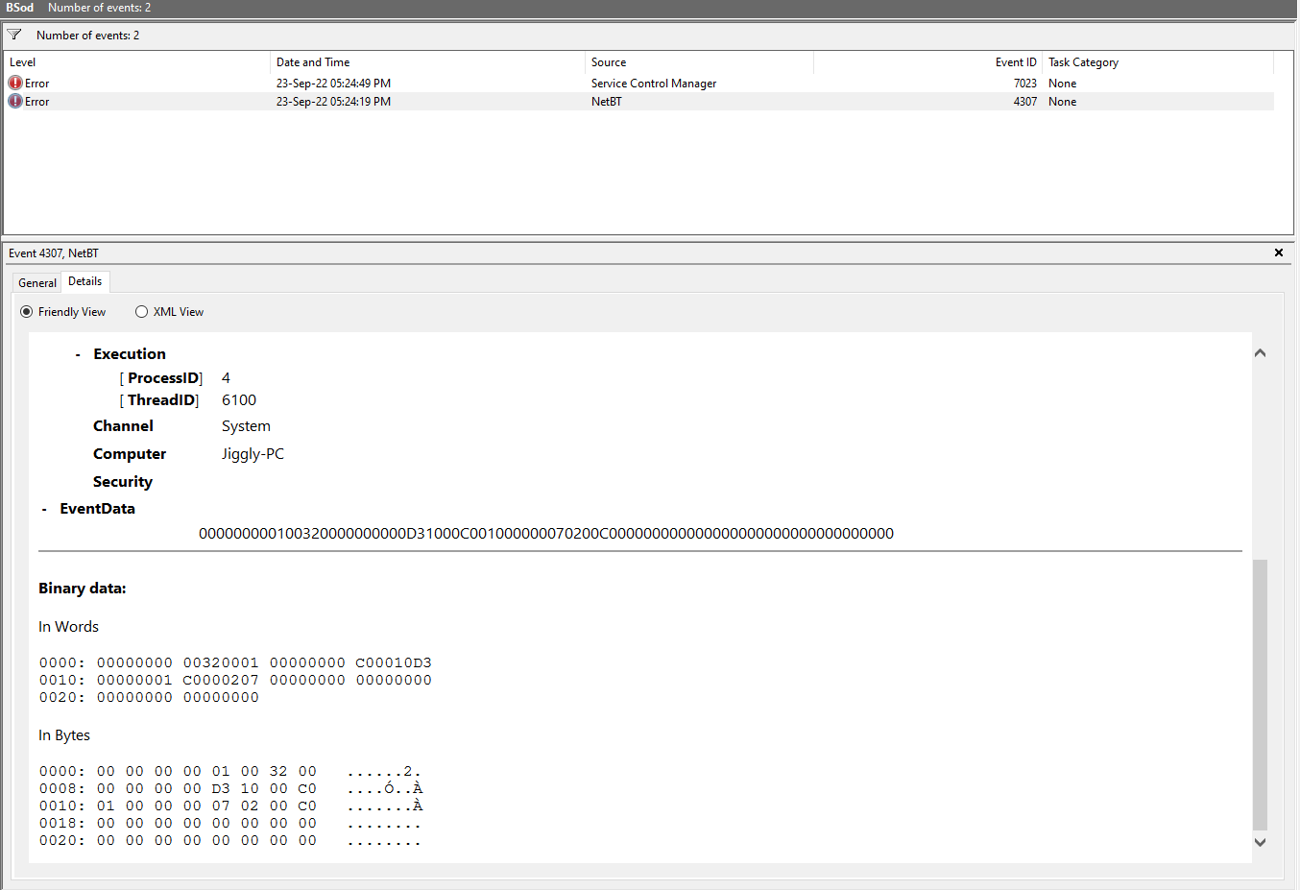1300x890 pixels.
Task: Click the computer name Jiggly-PC
Action: point(253,454)
